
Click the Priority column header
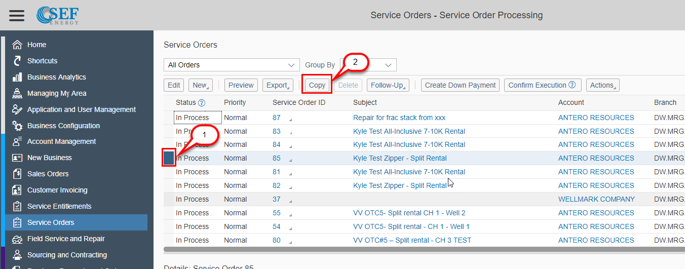(235, 102)
